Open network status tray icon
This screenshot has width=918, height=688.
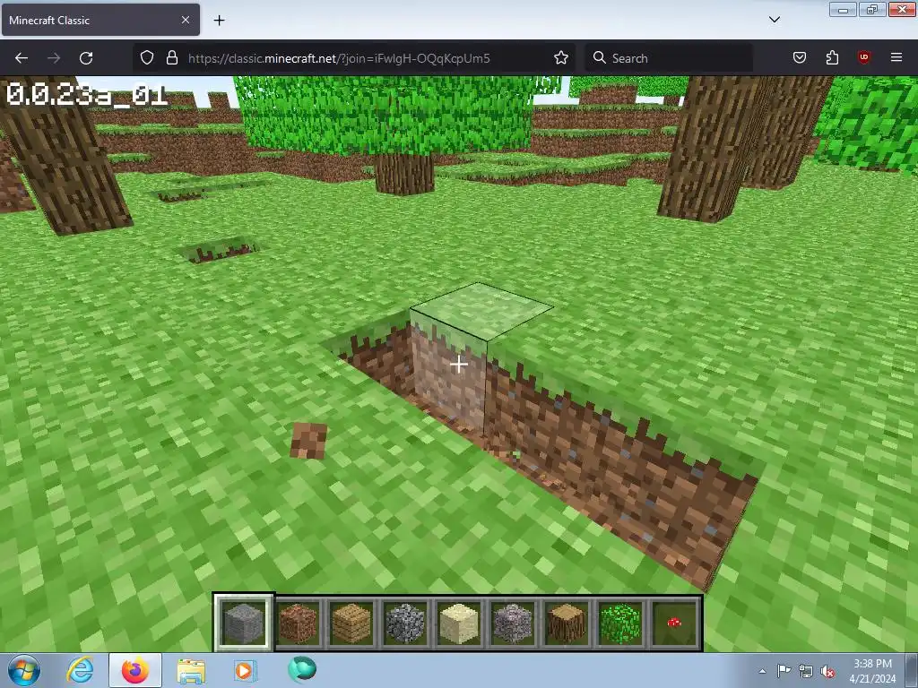pos(806,671)
